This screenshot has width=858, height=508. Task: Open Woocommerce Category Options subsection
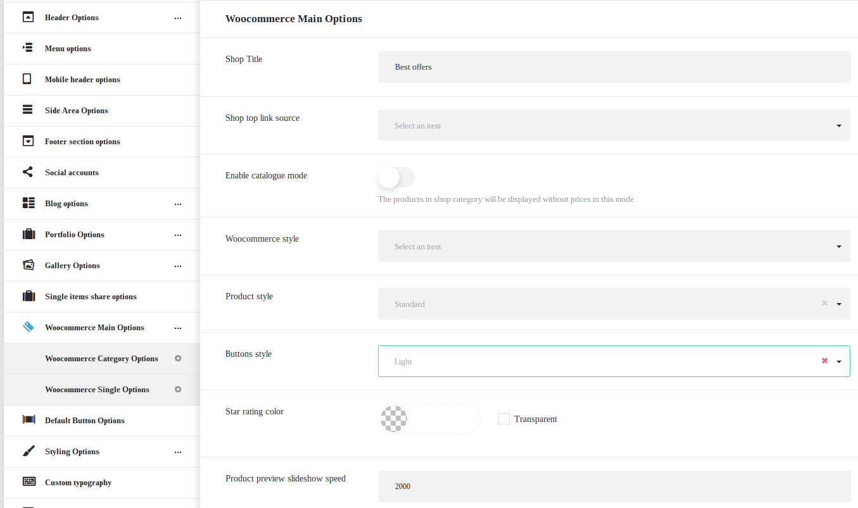coord(102,359)
